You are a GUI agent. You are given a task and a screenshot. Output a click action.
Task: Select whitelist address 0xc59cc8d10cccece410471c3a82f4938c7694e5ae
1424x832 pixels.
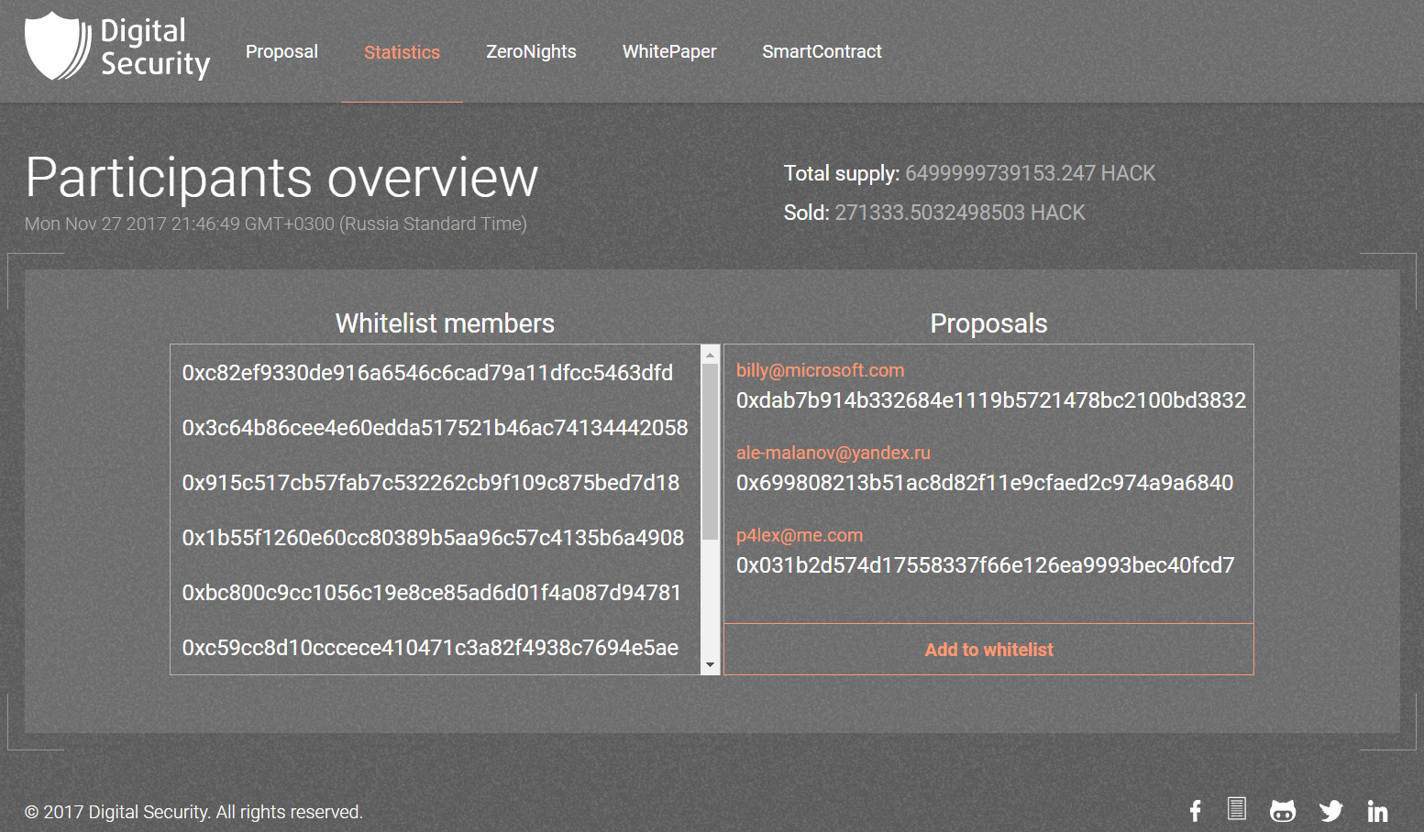(430, 648)
